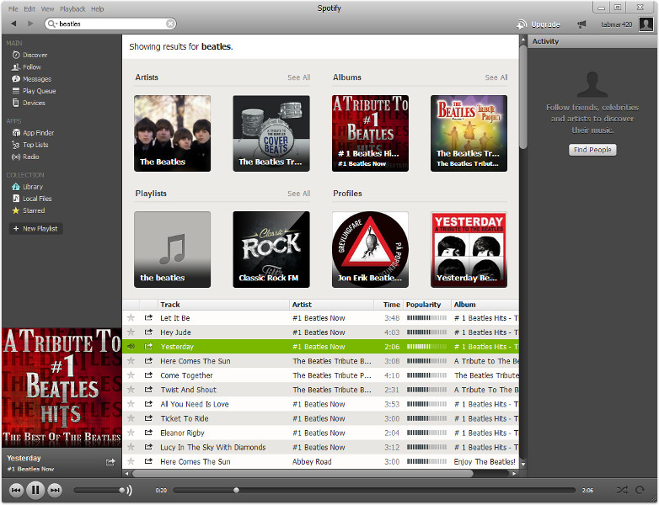Star the Twist And Shout track

coord(131,390)
